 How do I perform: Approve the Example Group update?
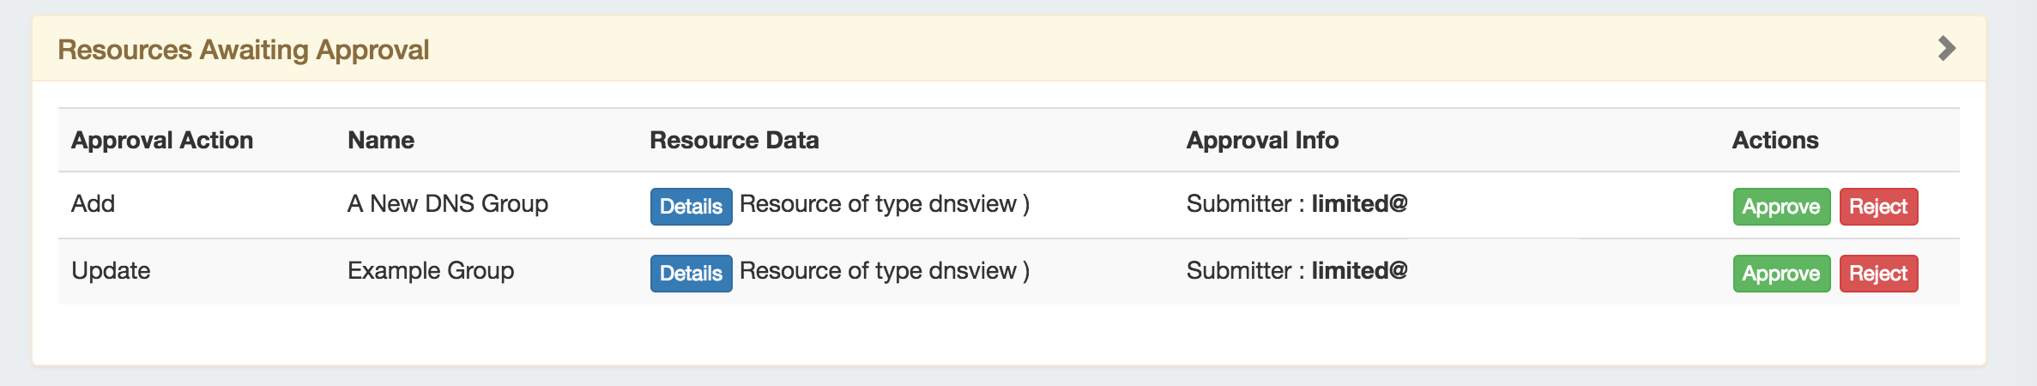1780,274
